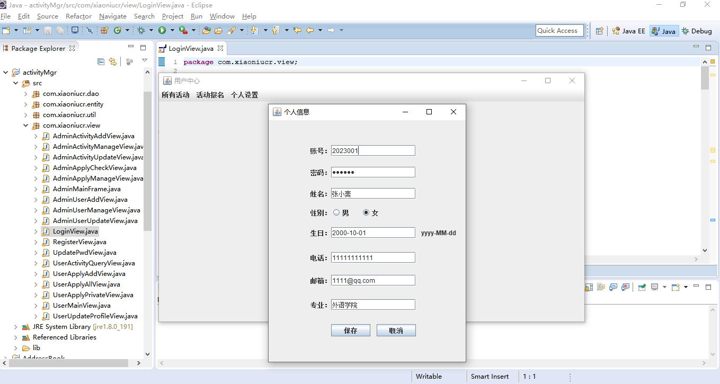Open the Refactor menu
The image size is (720, 384).
tap(78, 16)
